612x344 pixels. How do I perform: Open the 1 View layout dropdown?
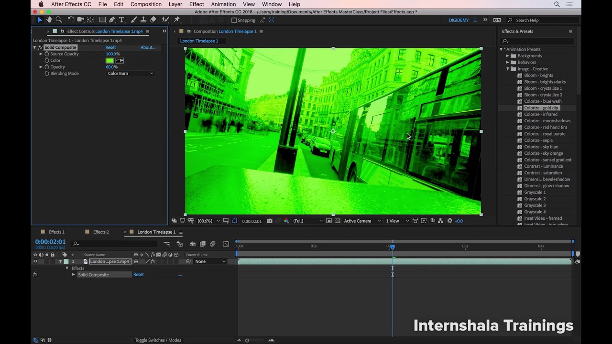click(397, 221)
